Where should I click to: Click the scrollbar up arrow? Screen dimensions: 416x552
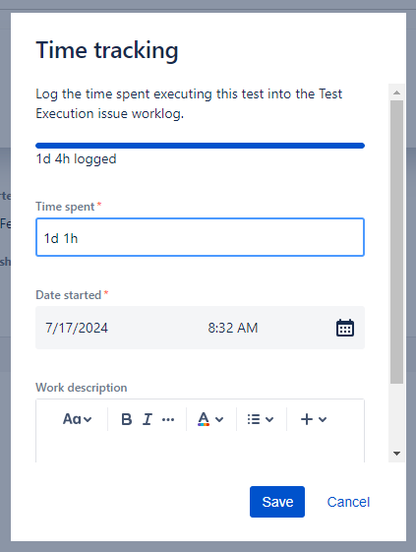(x=396, y=92)
